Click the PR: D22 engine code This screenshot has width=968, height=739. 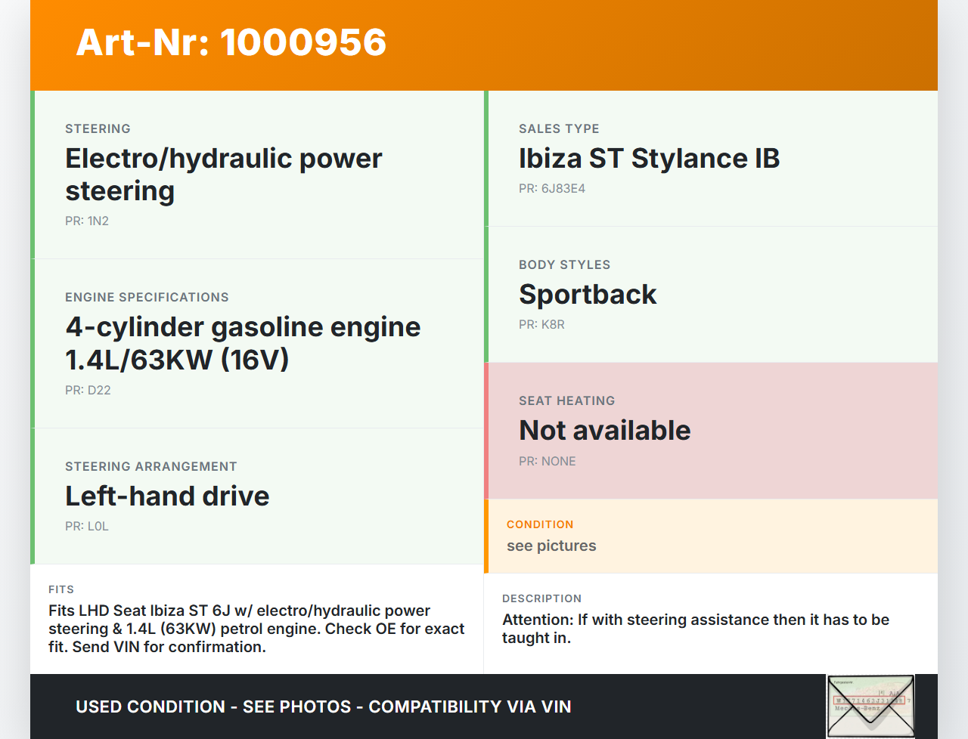point(88,391)
